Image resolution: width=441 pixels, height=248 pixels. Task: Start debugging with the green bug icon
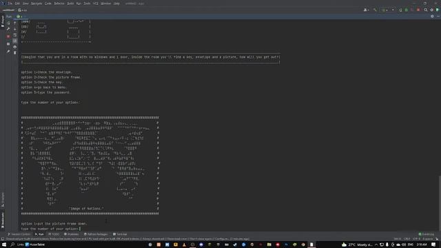click(406, 10)
